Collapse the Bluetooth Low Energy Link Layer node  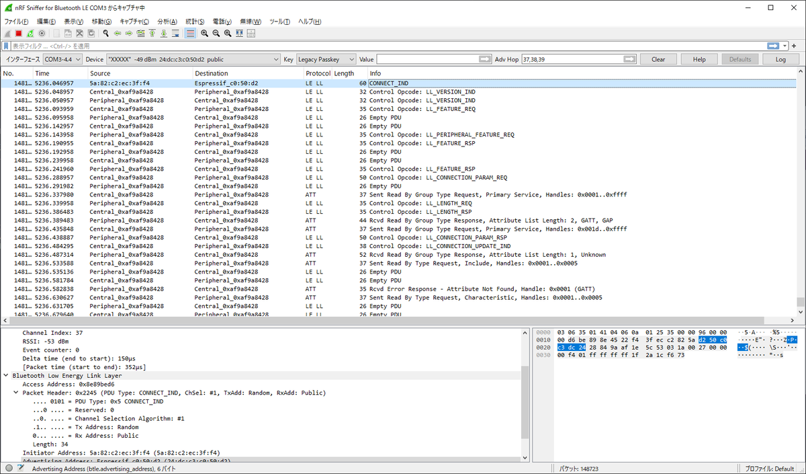(x=6, y=376)
